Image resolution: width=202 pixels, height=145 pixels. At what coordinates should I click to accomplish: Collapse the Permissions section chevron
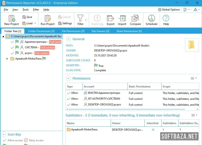pos(68,78)
